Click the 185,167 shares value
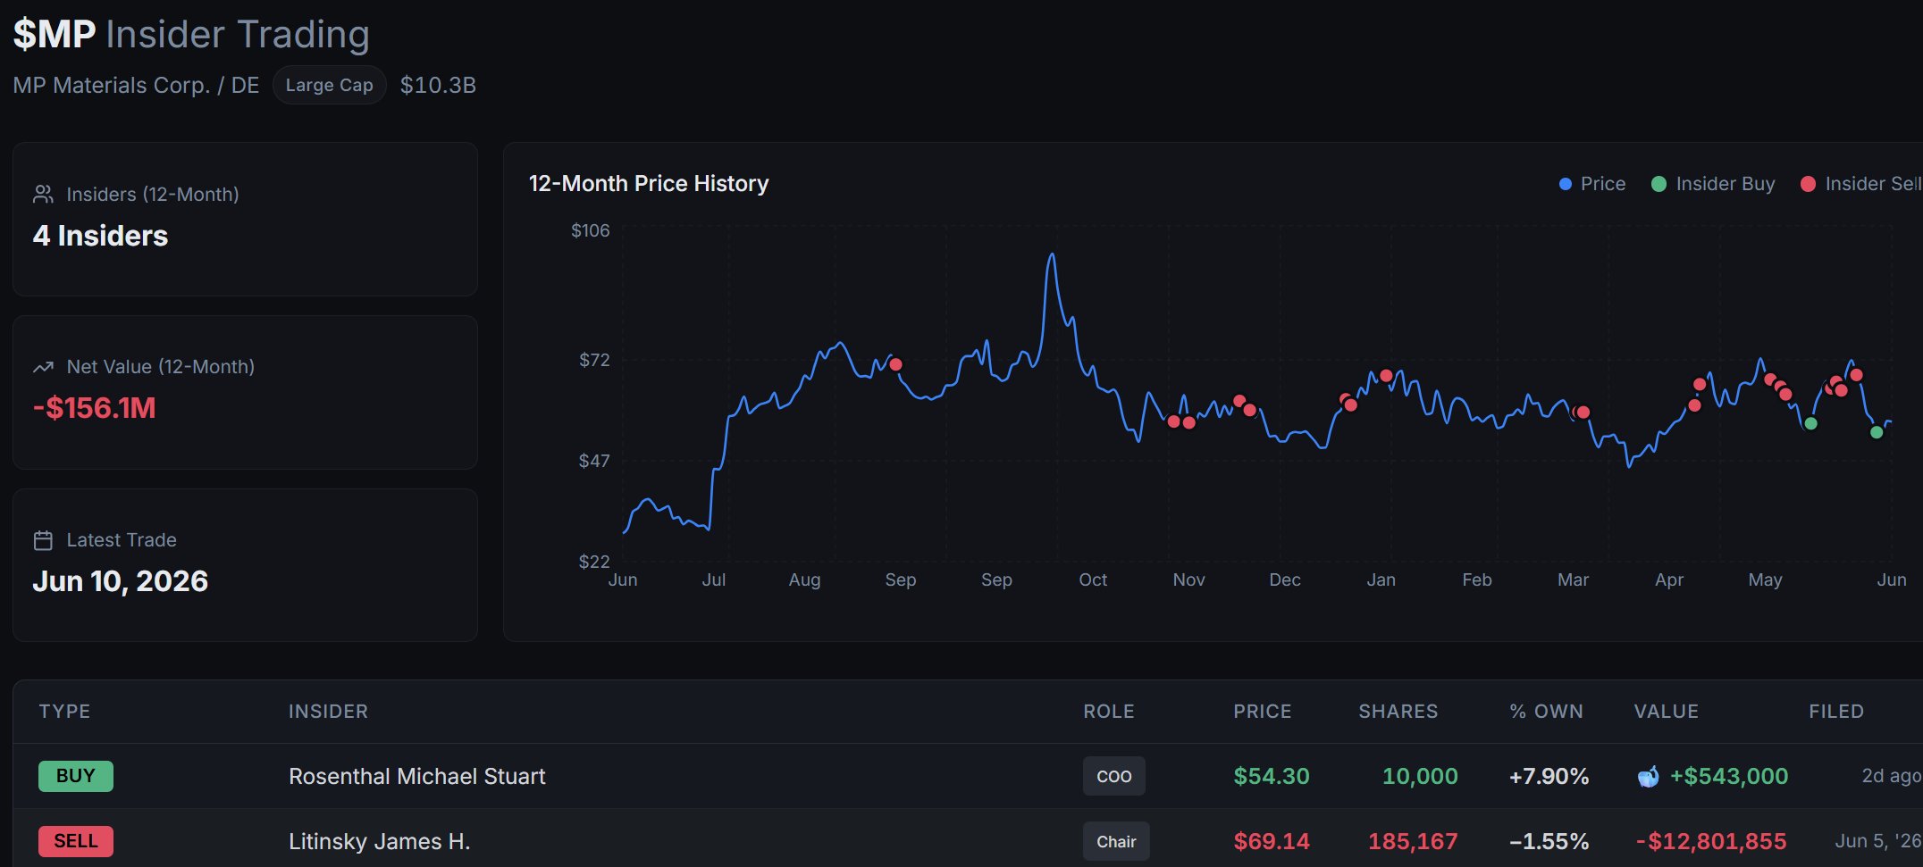Viewport: 1923px width, 867px height. [1413, 841]
